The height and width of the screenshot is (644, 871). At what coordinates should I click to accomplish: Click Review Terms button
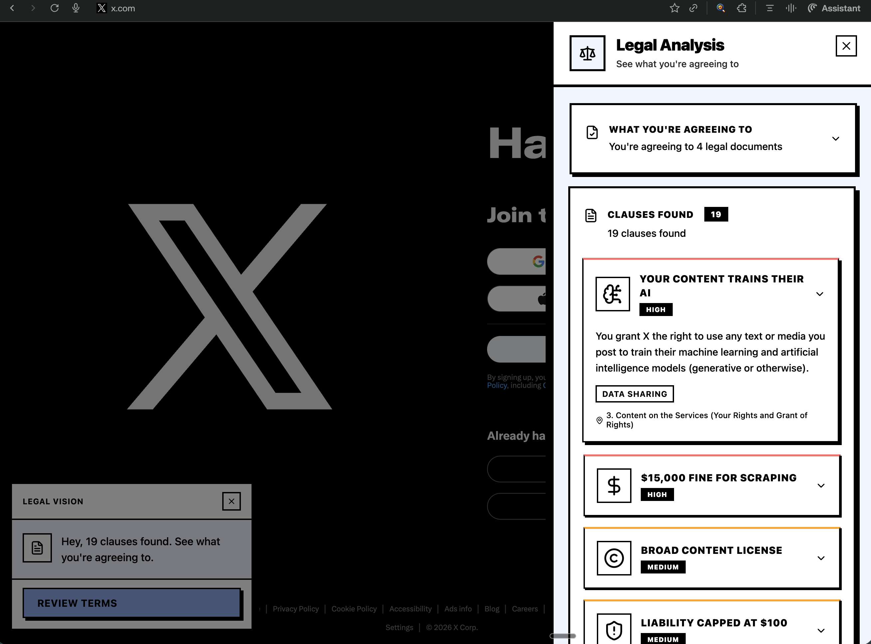(131, 603)
